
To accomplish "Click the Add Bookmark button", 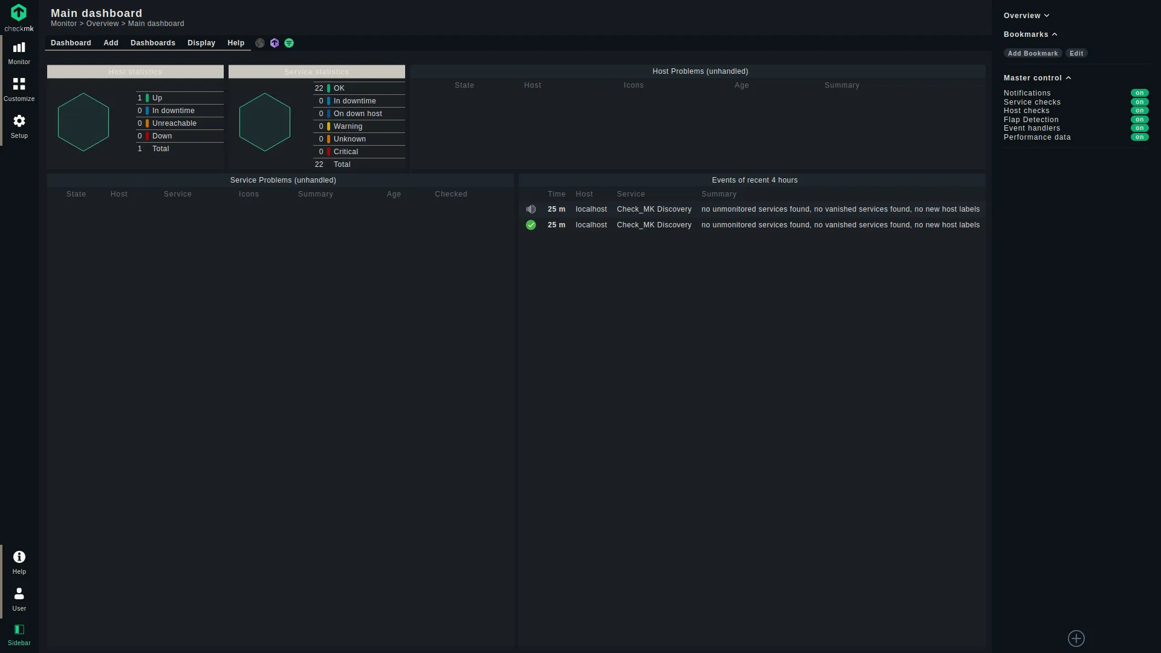I will [1033, 53].
